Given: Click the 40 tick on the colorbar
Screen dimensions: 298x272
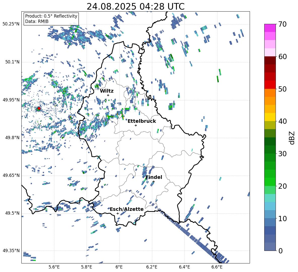Looking at the screenshot, I should click(x=282, y=121).
